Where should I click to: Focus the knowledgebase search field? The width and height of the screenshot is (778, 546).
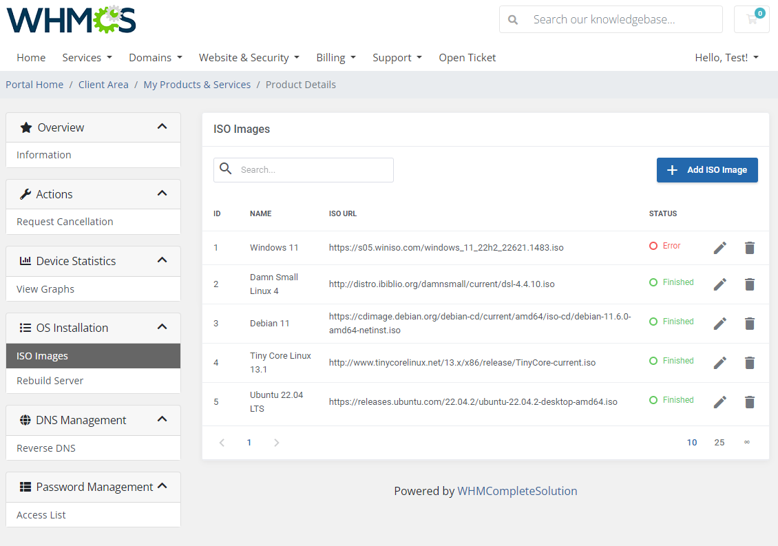click(x=611, y=19)
